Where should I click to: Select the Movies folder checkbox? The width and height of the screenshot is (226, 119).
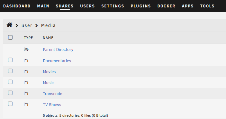click(x=10, y=71)
